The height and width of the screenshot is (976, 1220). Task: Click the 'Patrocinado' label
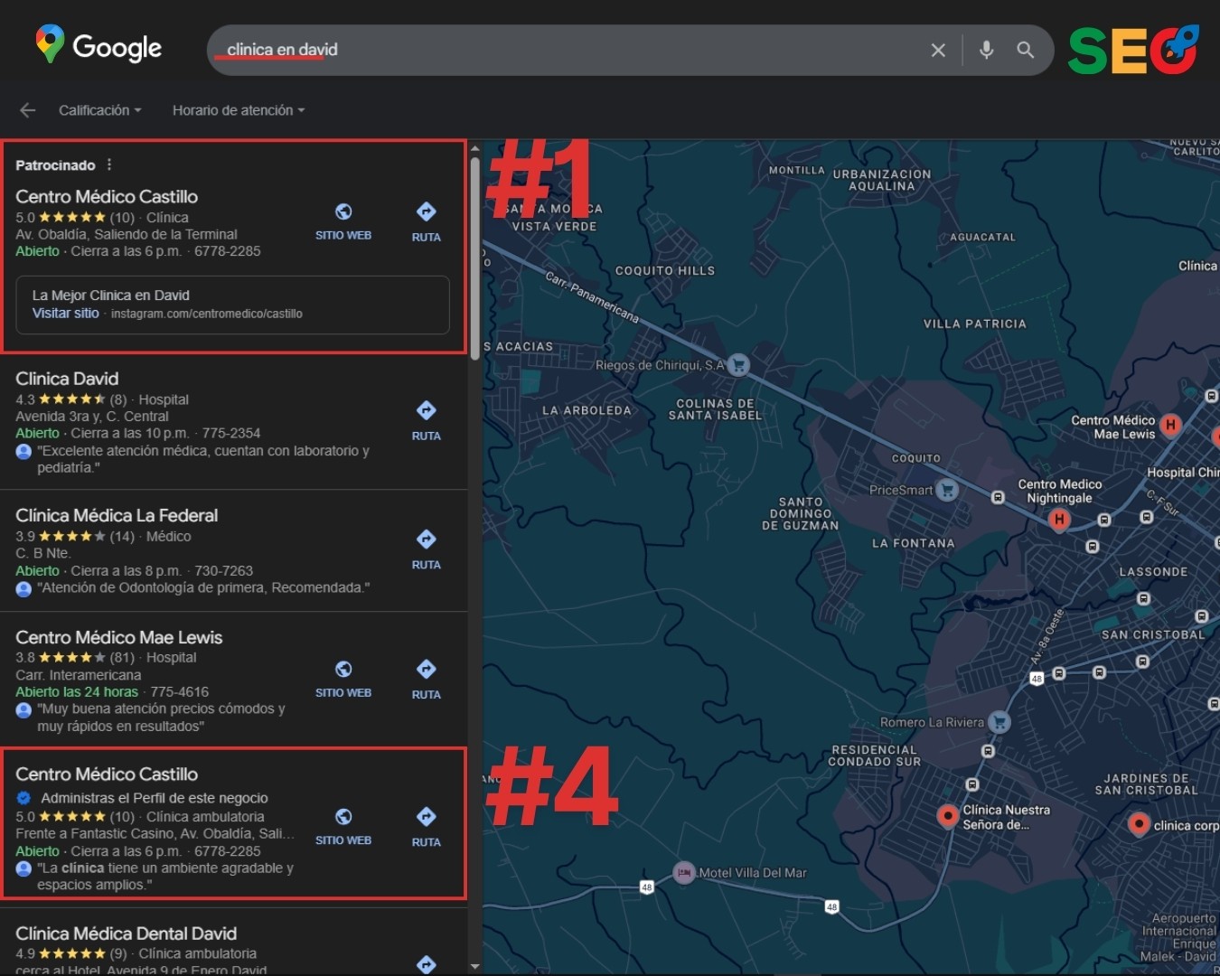pos(55,165)
